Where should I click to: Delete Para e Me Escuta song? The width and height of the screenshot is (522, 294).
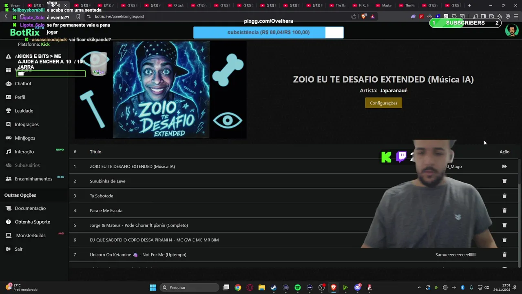[504, 210]
